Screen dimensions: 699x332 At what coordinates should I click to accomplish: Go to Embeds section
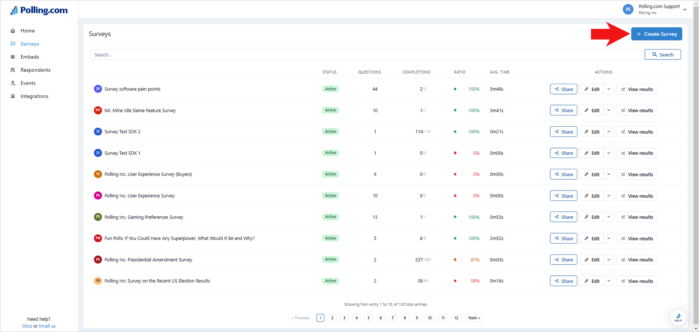point(29,57)
